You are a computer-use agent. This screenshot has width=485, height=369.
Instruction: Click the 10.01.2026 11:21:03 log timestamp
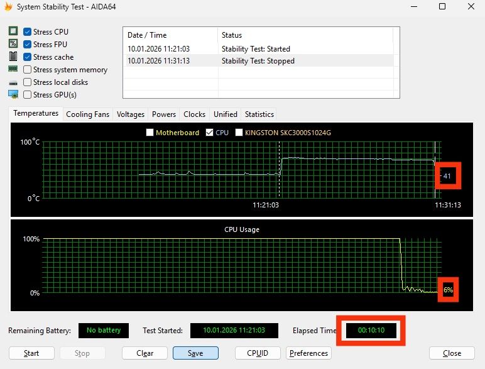click(x=158, y=49)
